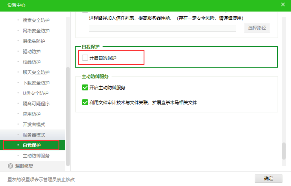Select 隔离可疑程序 menu entry
Viewport: 291px width, 186px height.
coord(36,104)
